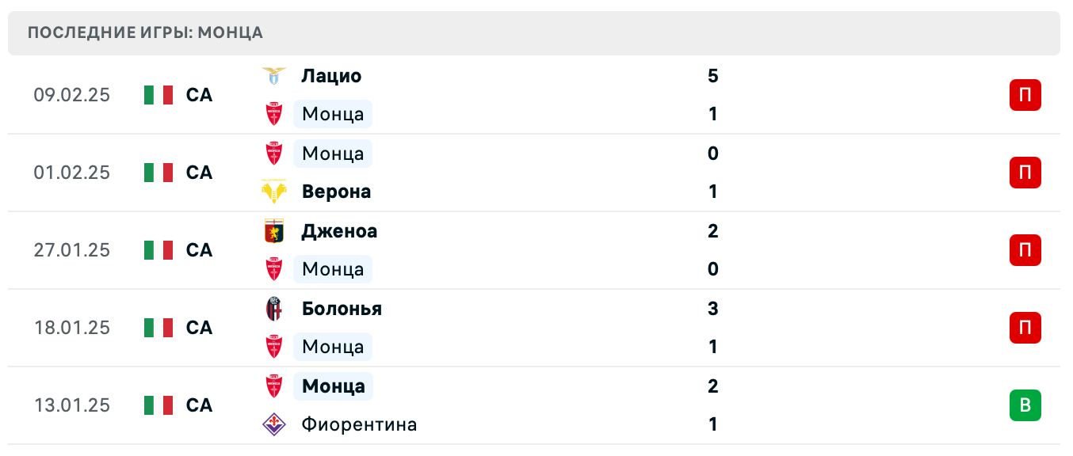Image resolution: width=1073 pixels, height=456 pixels.
Task: Click score 5 in the Lazio match
Action: click(x=712, y=76)
